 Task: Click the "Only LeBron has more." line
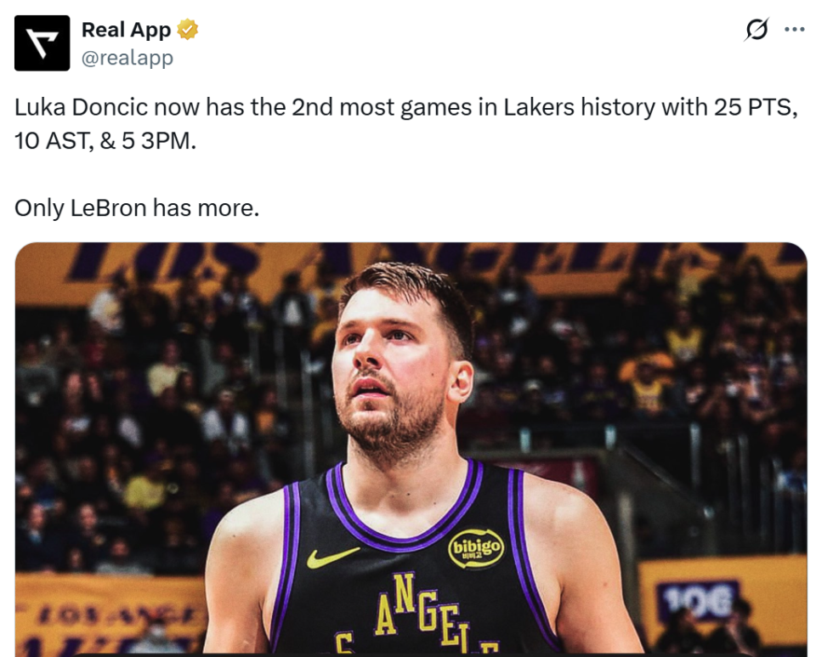pos(137,207)
